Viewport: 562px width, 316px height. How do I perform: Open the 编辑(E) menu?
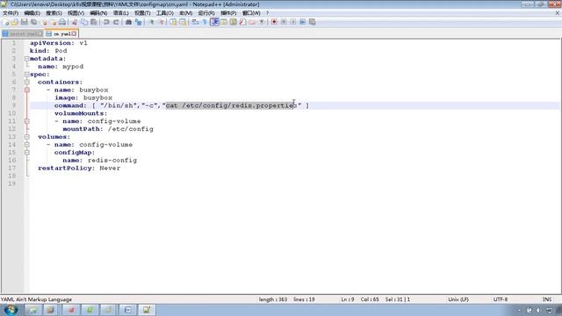32,13
